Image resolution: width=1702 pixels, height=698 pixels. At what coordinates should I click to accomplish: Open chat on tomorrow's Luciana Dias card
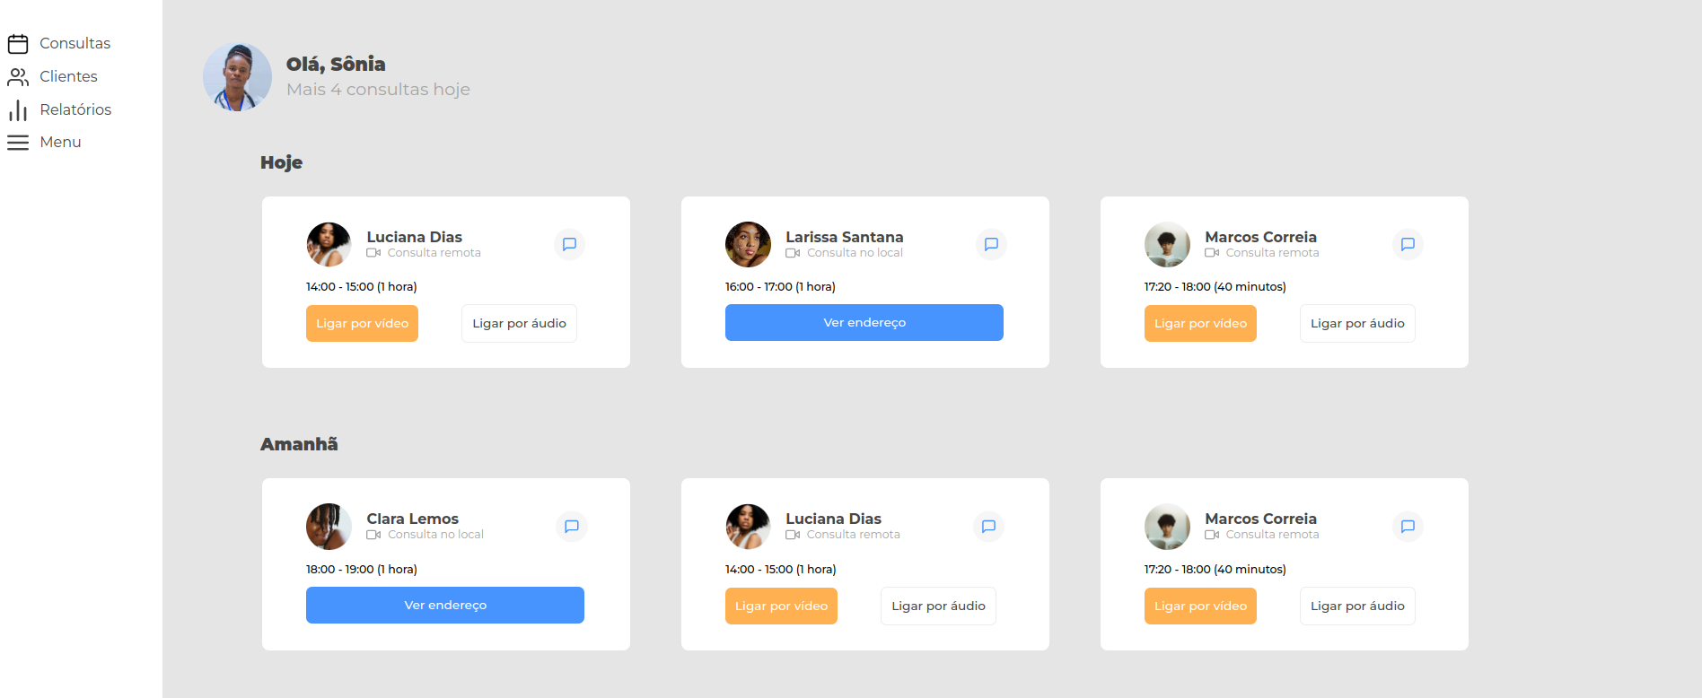988,527
